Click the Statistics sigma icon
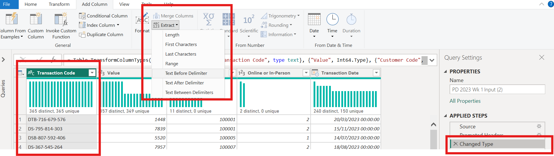554x156 pixels. 209,19
